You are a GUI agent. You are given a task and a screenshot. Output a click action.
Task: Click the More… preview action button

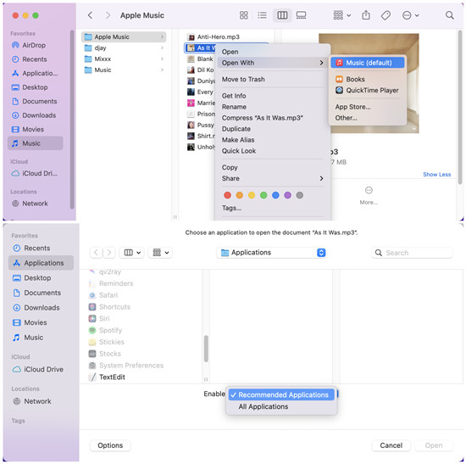pyautogui.click(x=369, y=196)
